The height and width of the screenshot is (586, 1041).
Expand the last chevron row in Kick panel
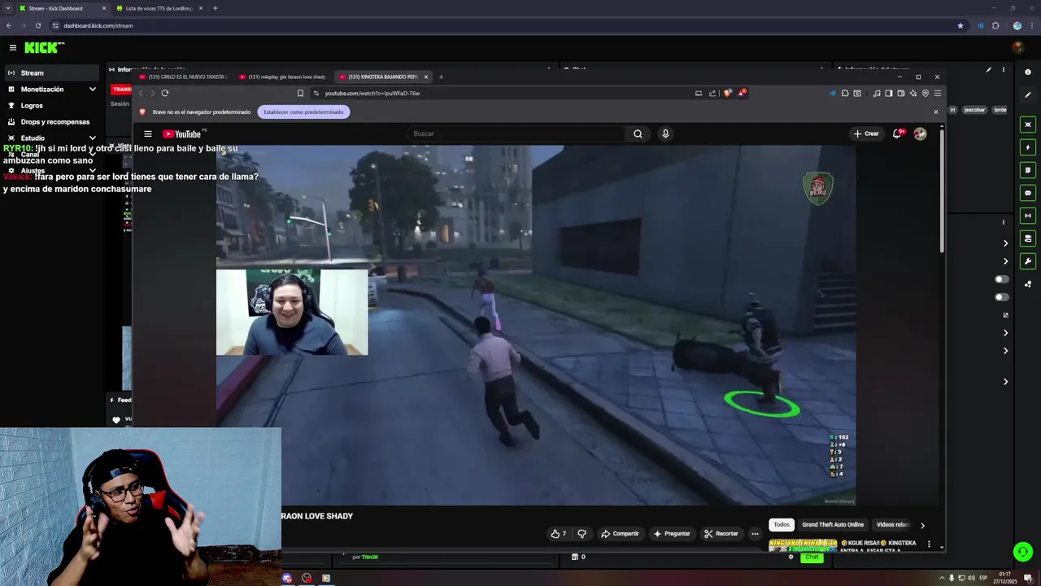tap(1006, 382)
